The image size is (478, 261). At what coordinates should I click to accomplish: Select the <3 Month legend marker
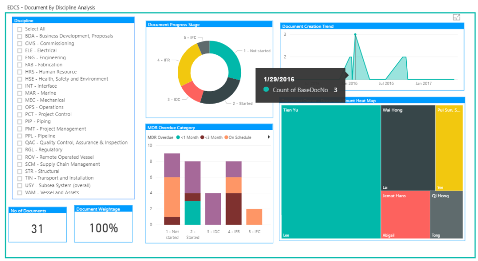tap(202, 137)
